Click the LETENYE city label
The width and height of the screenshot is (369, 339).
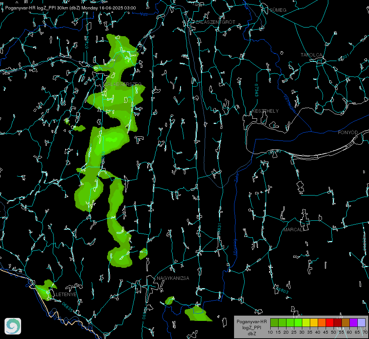[66, 294]
